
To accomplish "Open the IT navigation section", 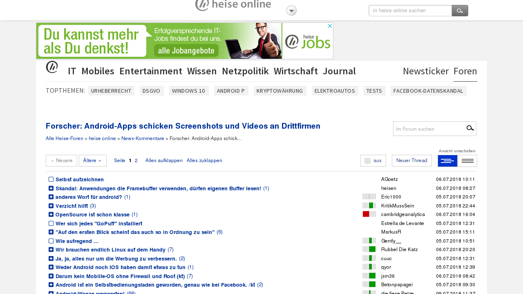I will point(72,71).
